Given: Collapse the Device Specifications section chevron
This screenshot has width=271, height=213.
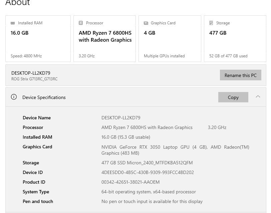Looking at the screenshot, I should click(258, 97).
